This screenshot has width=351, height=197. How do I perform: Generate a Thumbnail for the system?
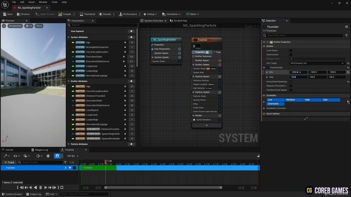(x=88, y=14)
